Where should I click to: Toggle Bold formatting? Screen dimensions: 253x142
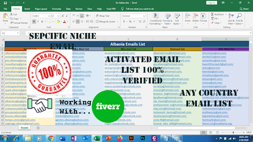34,22
